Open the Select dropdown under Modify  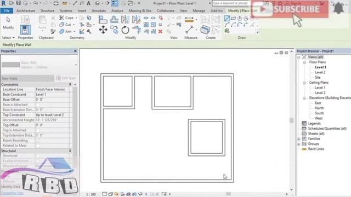[x=8, y=38]
